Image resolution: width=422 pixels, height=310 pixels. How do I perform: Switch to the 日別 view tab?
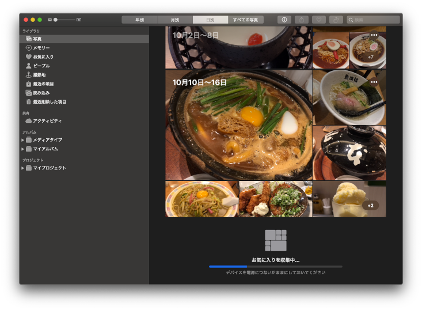pyautogui.click(x=210, y=20)
